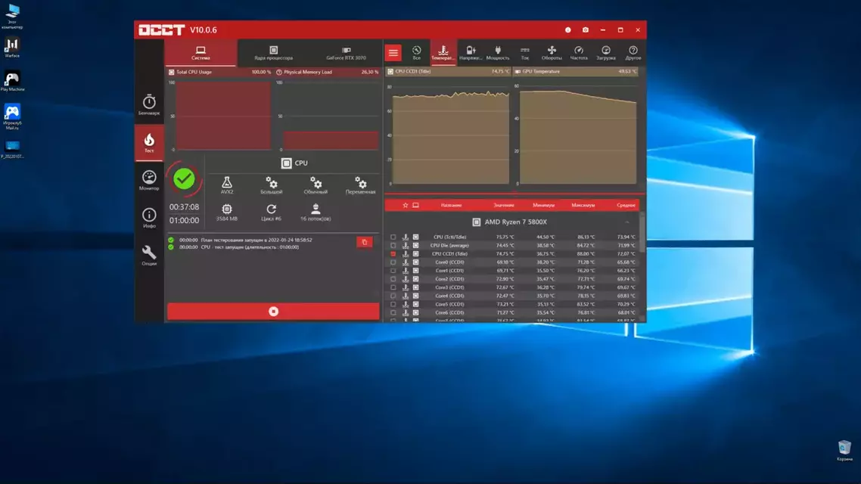The width and height of the screenshot is (861, 484).
Task: Show Обороты fan speed sensors
Action: pyautogui.click(x=552, y=53)
